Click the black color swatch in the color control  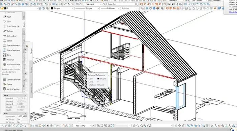(52, 8)
